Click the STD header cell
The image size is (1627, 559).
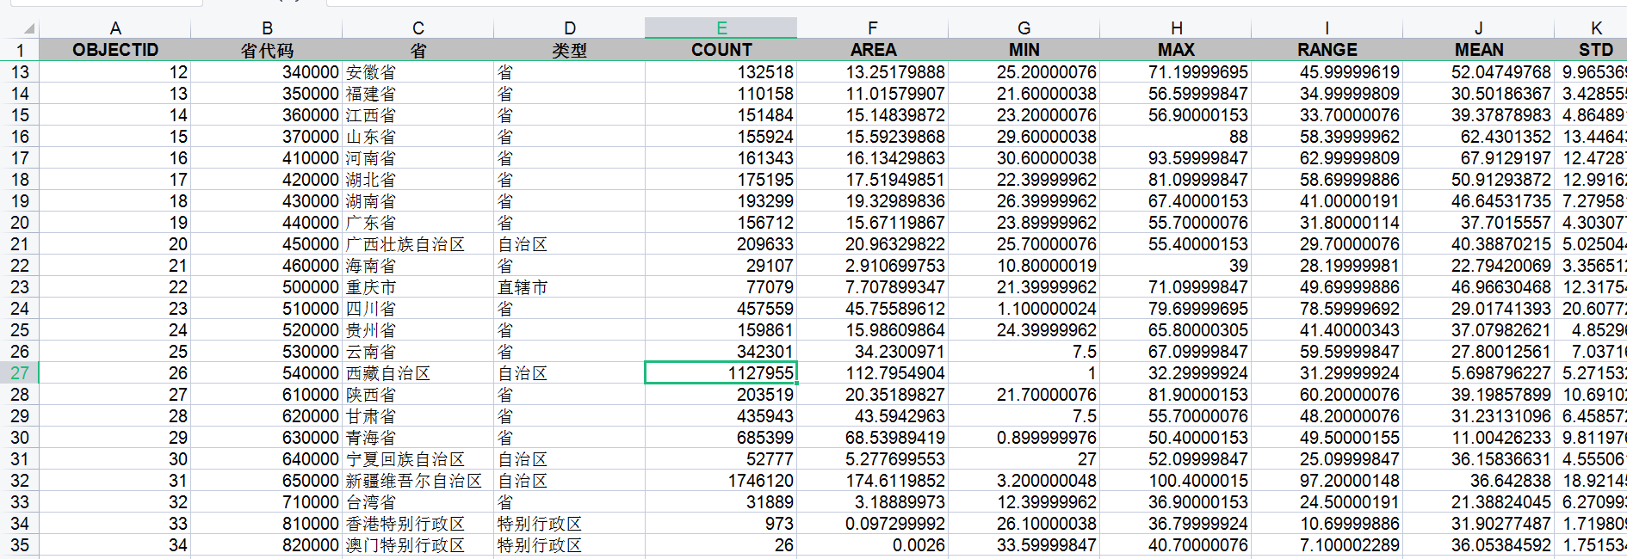click(x=1591, y=50)
